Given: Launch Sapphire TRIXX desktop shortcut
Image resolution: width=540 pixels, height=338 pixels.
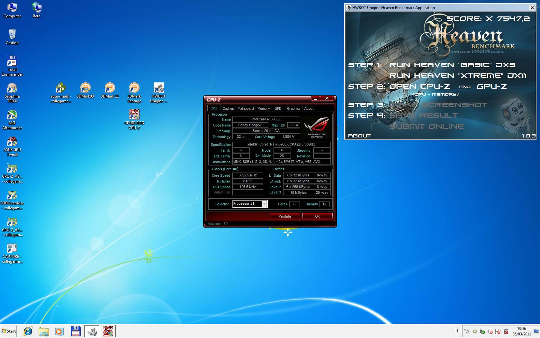Looking at the screenshot, I should (x=12, y=93).
